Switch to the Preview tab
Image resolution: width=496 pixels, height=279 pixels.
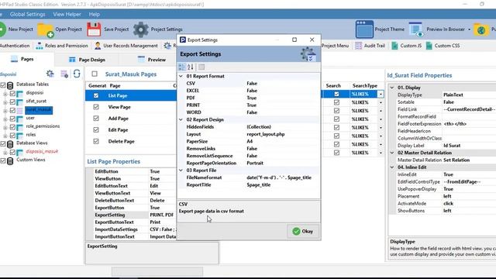pyautogui.click(x=152, y=60)
